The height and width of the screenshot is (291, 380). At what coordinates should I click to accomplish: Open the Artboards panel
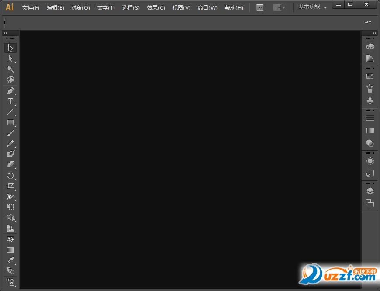coord(370,203)
